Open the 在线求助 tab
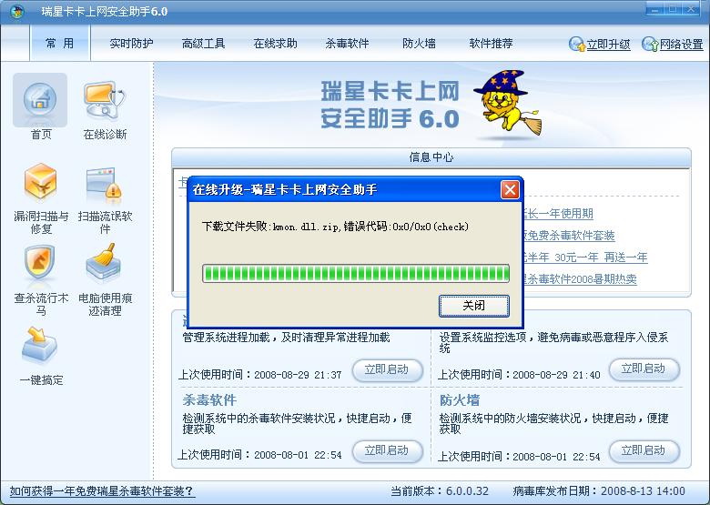The height and width of the screenshot is (505, 710). [275, 44]
